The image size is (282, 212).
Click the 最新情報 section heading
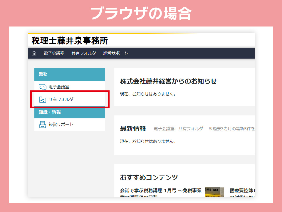[133, 129]
